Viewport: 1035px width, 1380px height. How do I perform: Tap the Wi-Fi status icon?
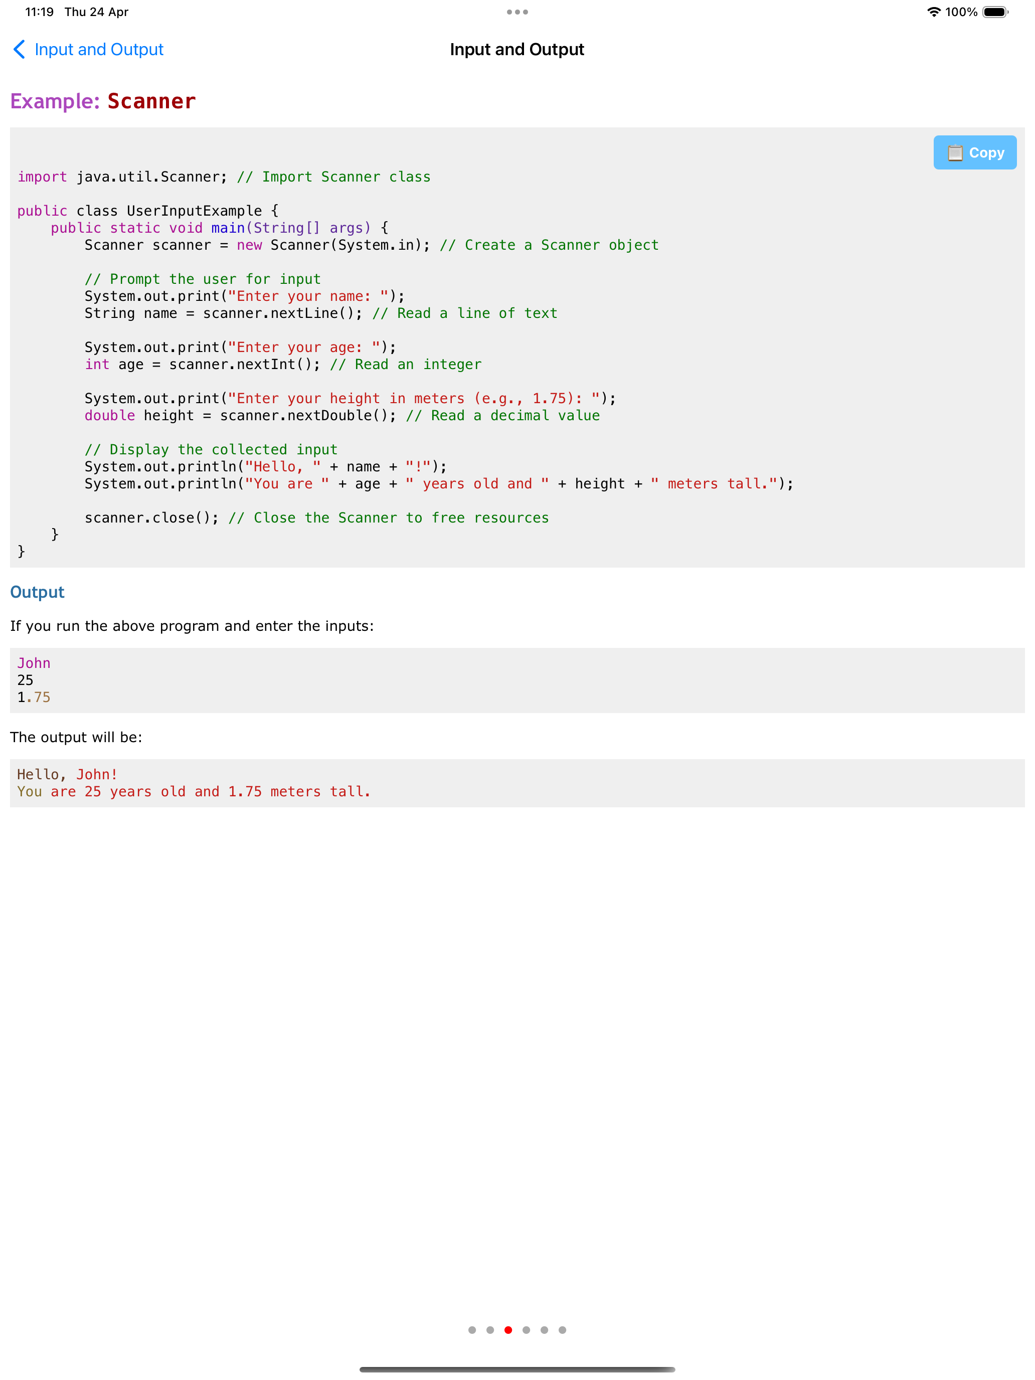(933, 12)
